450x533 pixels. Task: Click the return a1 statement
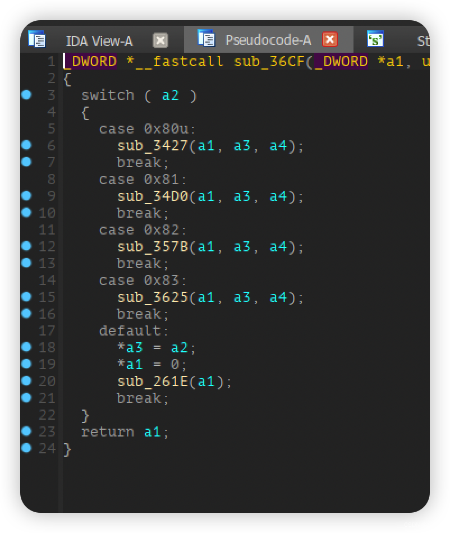[125, 432]
